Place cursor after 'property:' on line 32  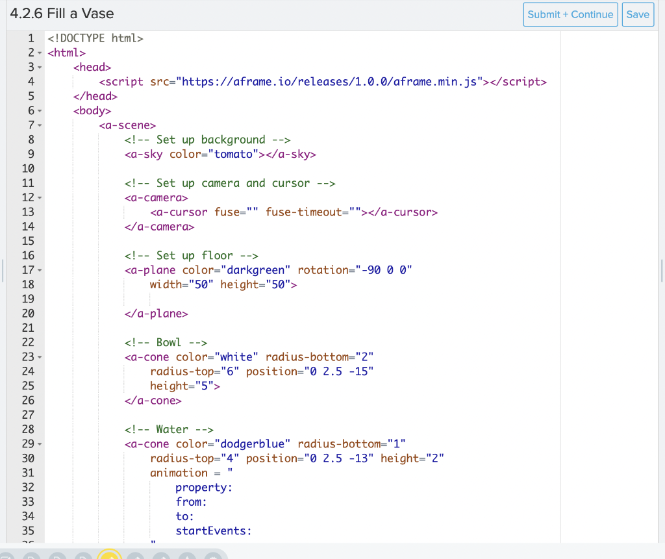pos(233,488)
